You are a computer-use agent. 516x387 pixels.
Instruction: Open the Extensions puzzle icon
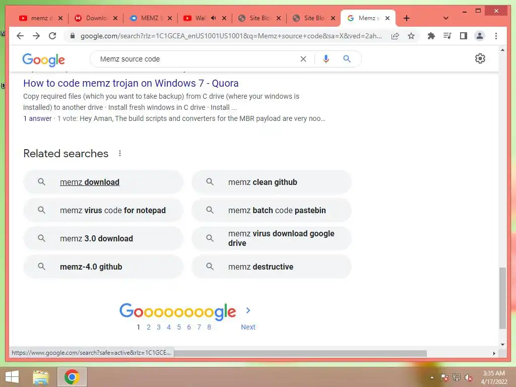(x=431, y=36)
